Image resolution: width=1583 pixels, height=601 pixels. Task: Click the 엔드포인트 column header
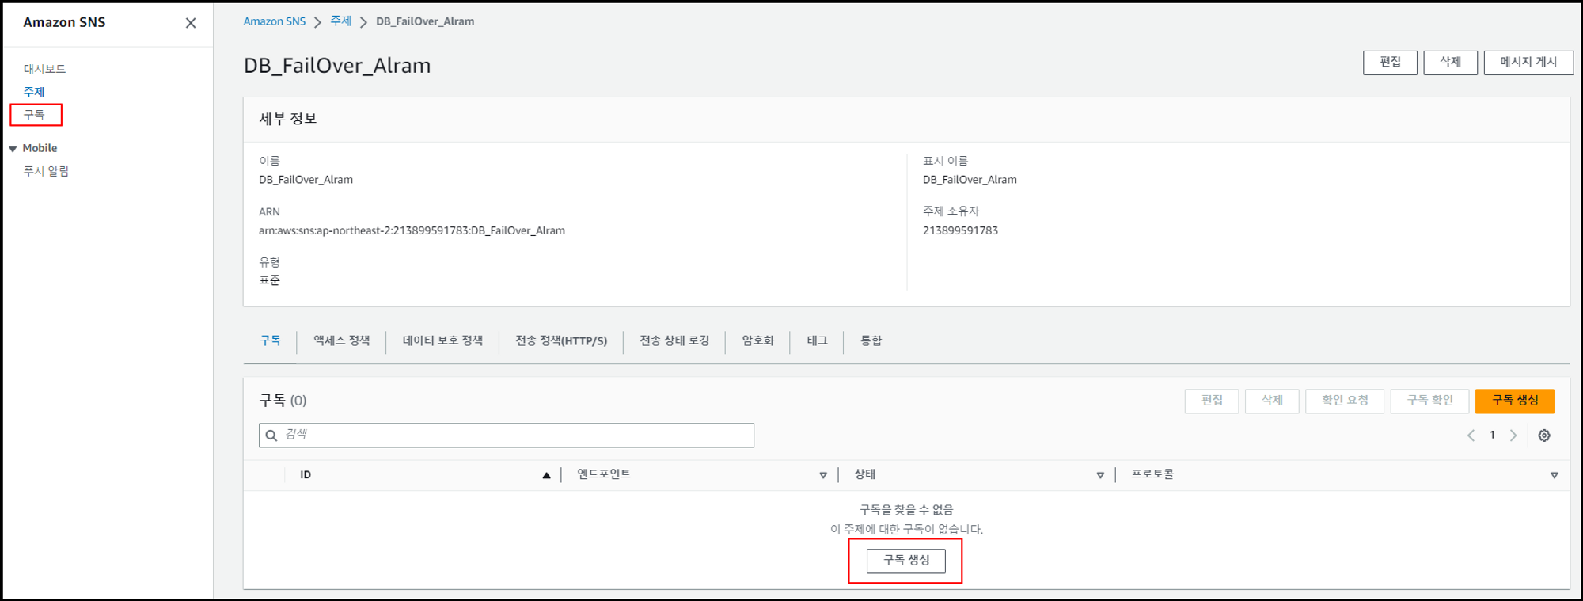(x=603, y=474)
